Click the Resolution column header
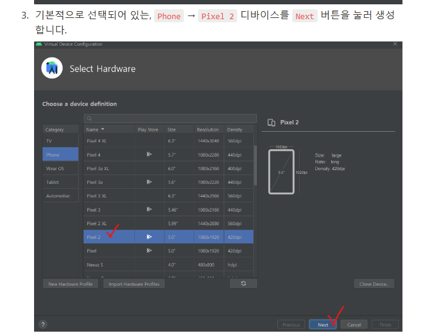439x336 pixels. (x=208, y=129)
